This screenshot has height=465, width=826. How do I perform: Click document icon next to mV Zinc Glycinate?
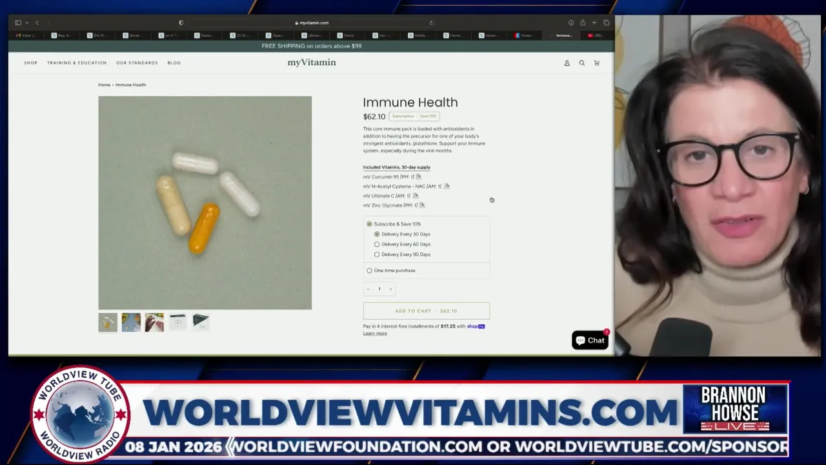(422, 205)
